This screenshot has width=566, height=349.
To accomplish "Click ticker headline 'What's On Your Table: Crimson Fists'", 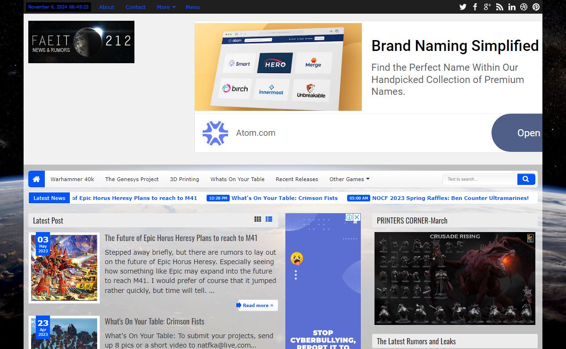I will coord(284,198).
